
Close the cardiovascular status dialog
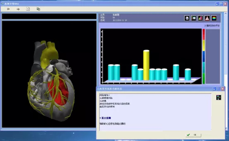tap(222, 88)
